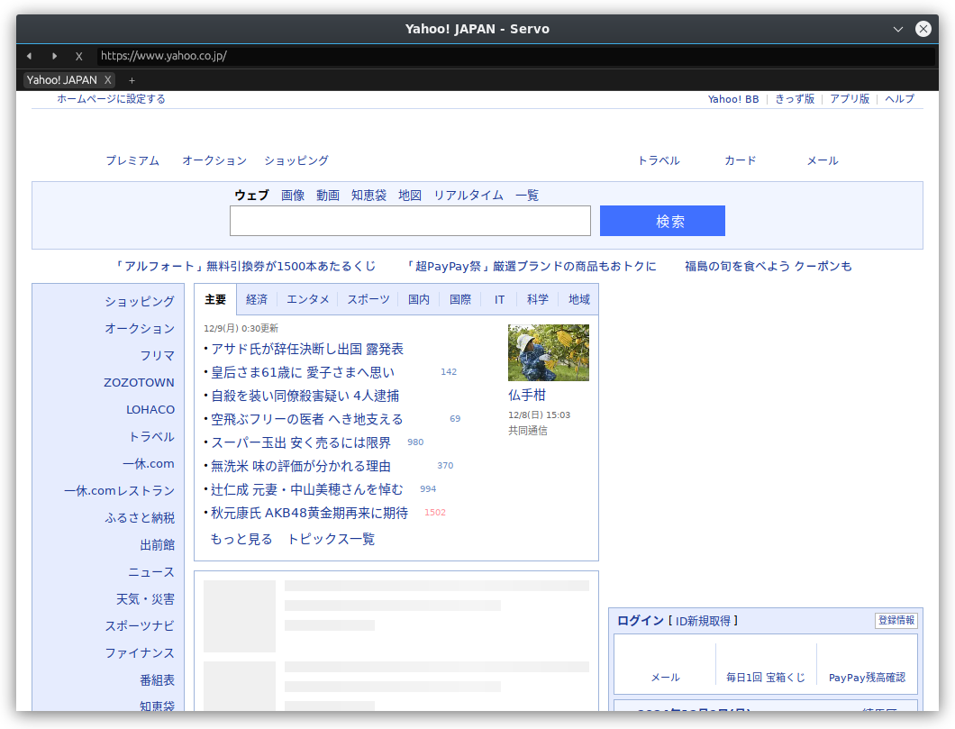Click the 登録情報 button
This screenshot has width=955, height=729.
coord(896,620)
